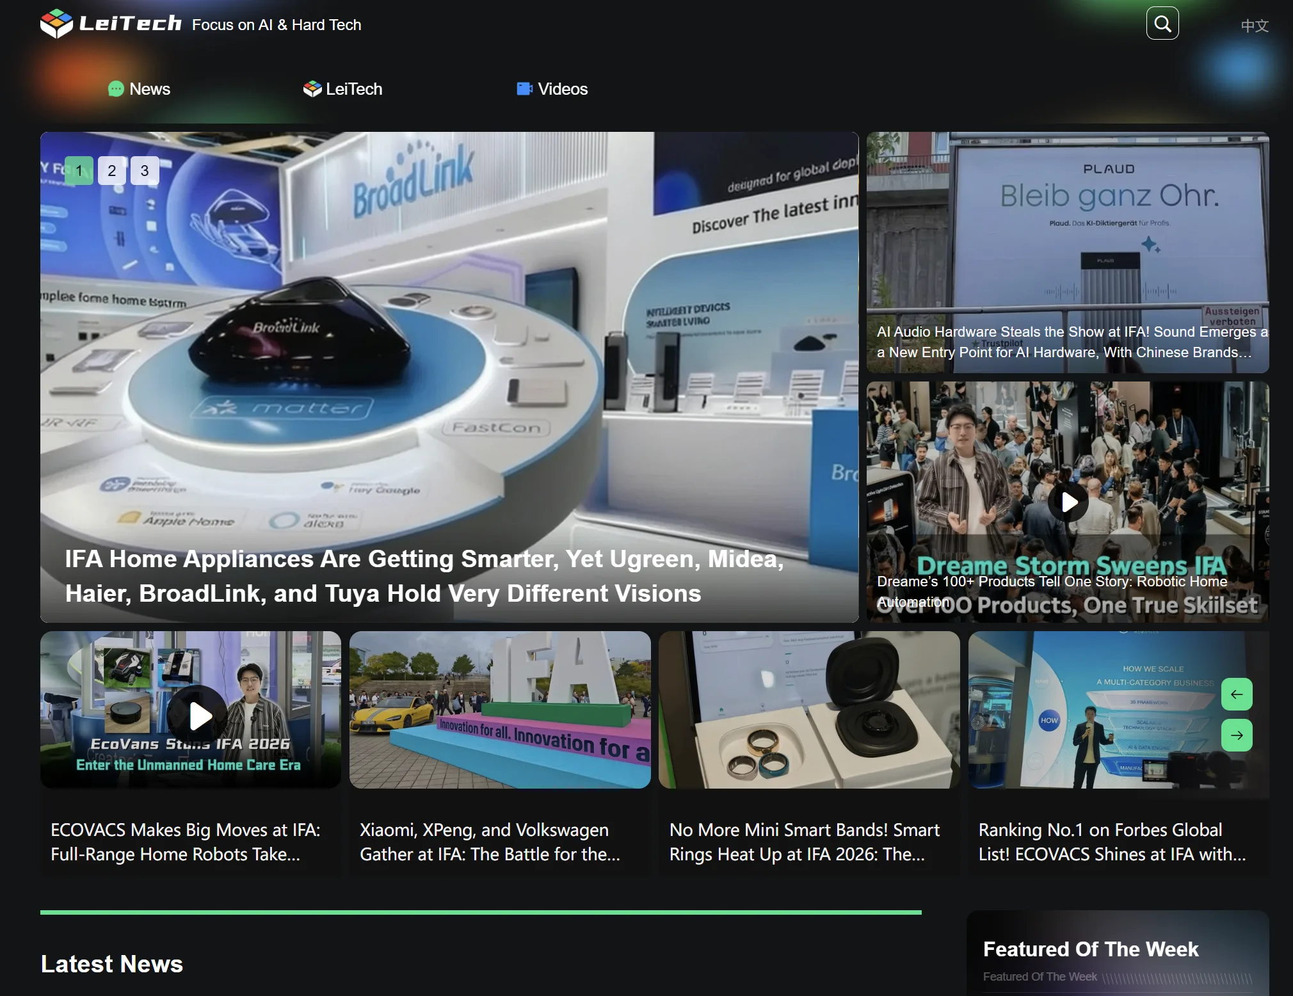Viewport: 1293px width, 996px height.
Task: Open the Videos menu item
Action: (552, 89)
